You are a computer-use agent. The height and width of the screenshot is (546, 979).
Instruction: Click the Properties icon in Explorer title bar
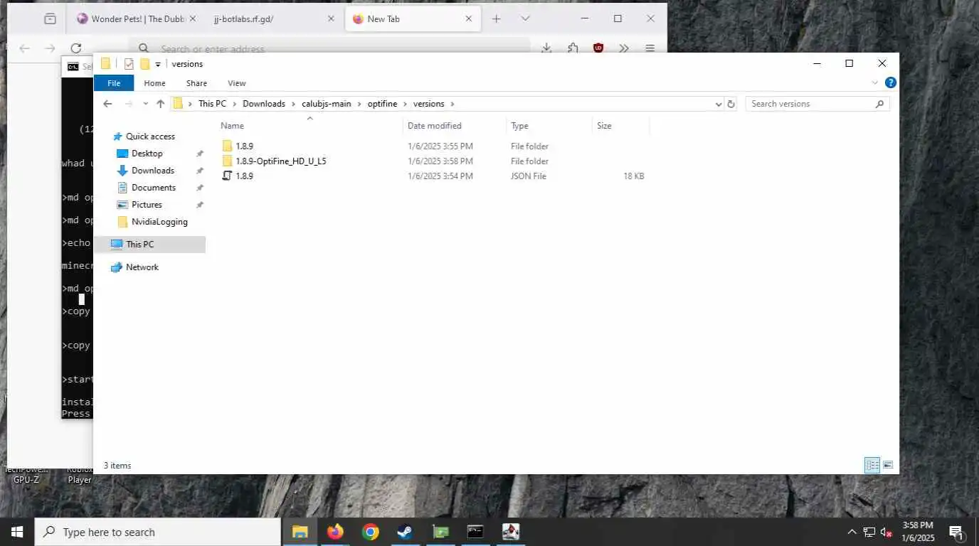coord(129,64)
